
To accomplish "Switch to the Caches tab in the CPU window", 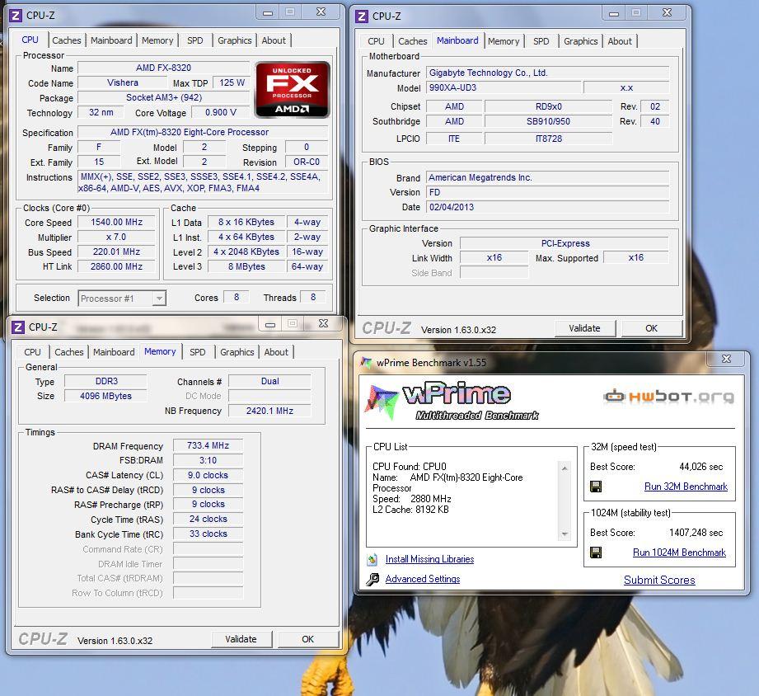I will [x=66, y=40].
